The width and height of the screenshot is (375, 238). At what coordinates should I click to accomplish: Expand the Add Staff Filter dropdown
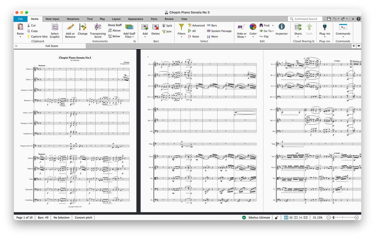coord(133,37)
